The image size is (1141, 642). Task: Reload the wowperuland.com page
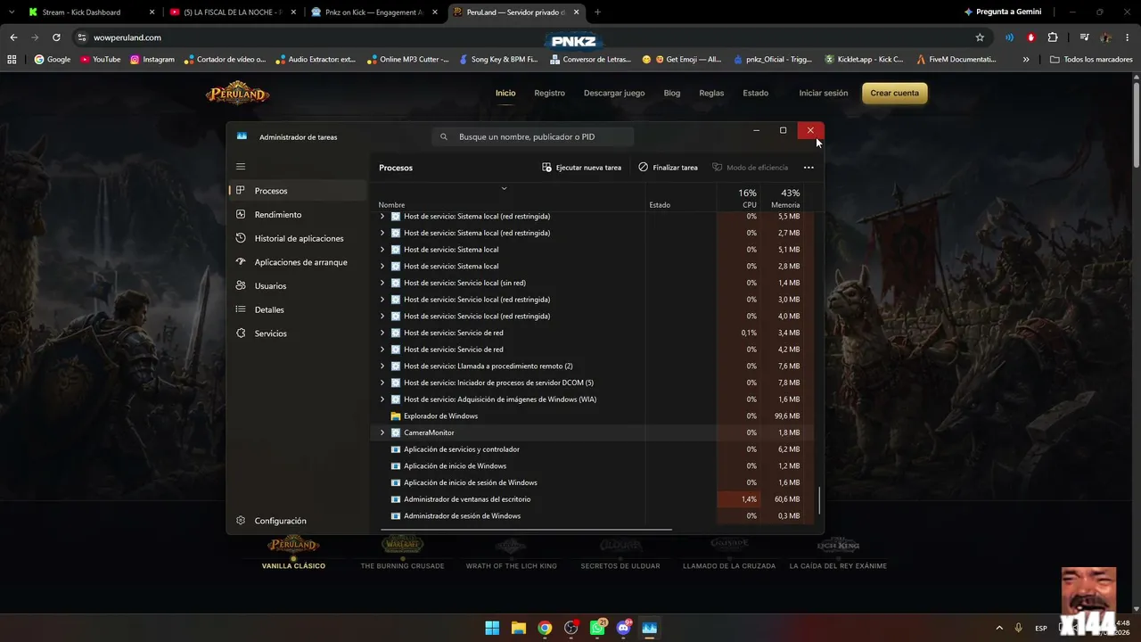(x=56, y=37)
